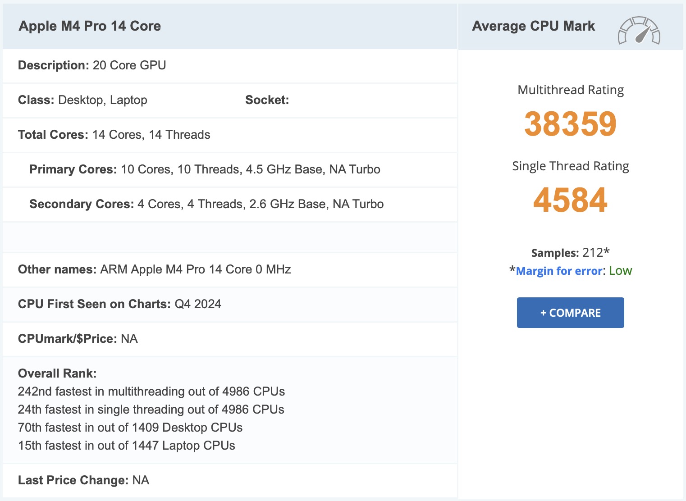Click the Class field listing Desktop, Laptop
This screenshot has height=501, width=686.
82,100
